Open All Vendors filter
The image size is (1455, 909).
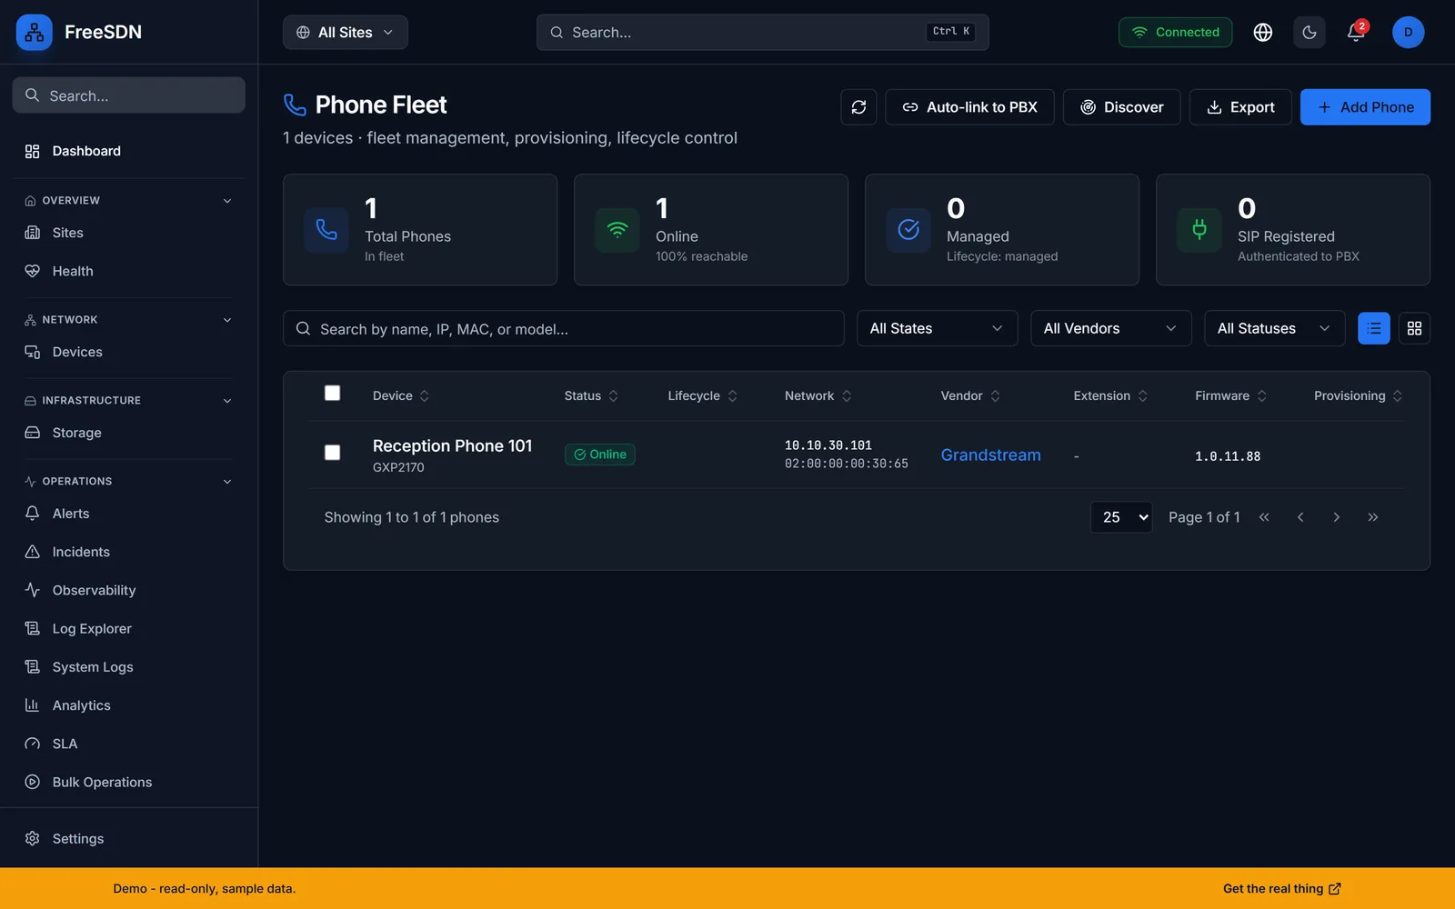click(x=1110, y=328)
